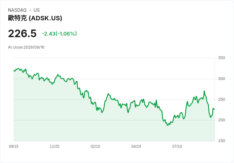Select the NASDAQ exchange label
Image resolution: width=234 pixels, height=163 pixels.
(x=17, y=10)
